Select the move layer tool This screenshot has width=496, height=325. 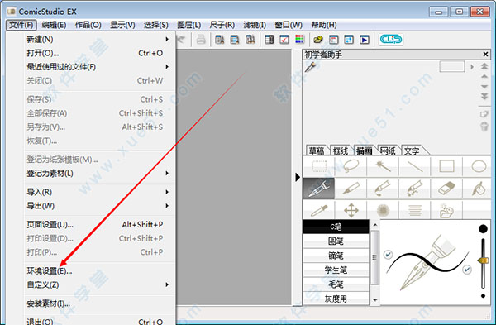[x=351, y=210]
